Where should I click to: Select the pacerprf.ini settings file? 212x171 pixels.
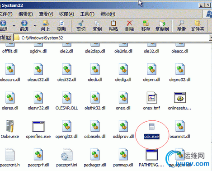point(66,158)
